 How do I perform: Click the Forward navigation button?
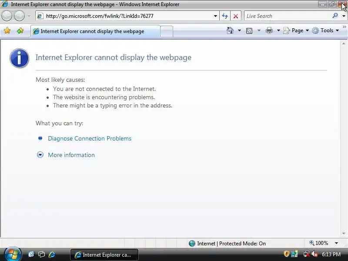point(19,16)
